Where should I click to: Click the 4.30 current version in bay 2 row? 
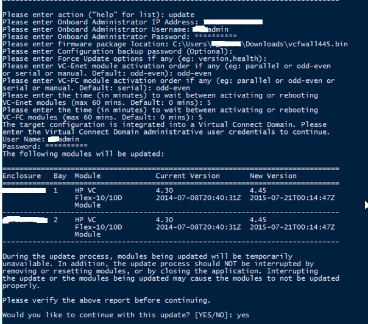[165, 219]
